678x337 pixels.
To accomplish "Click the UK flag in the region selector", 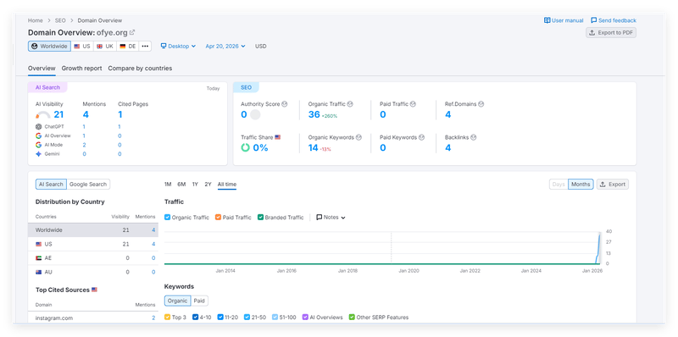I will pos(99,47).
